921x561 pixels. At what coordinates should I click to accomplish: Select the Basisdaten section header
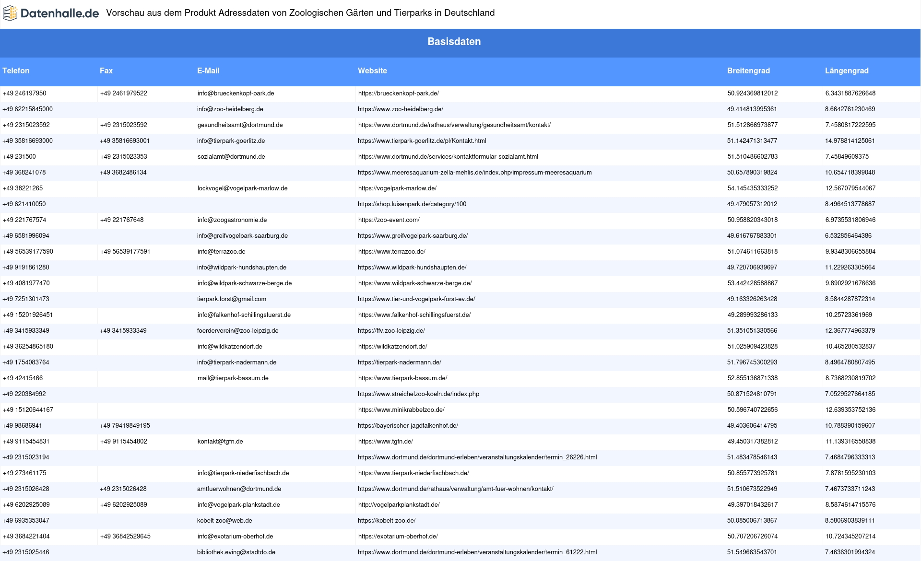tap(454, 42)
